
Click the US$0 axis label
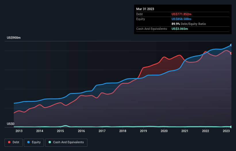[11, 124]
